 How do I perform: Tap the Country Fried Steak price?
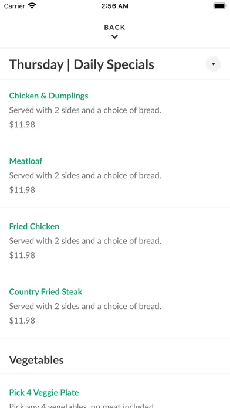[x=22, y=320]
